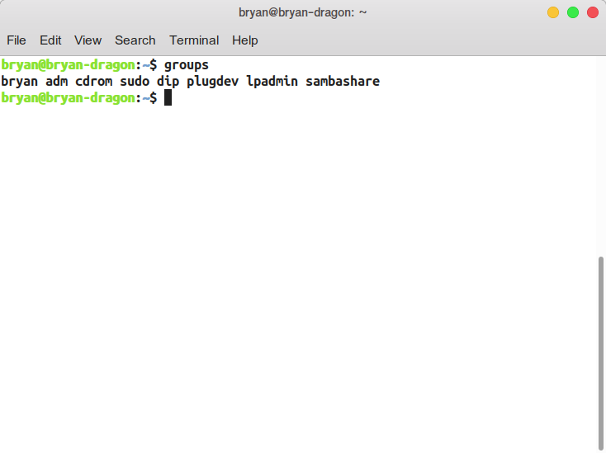Open the View menu
This screenshot has width=606, height=453.
(88, 40)
